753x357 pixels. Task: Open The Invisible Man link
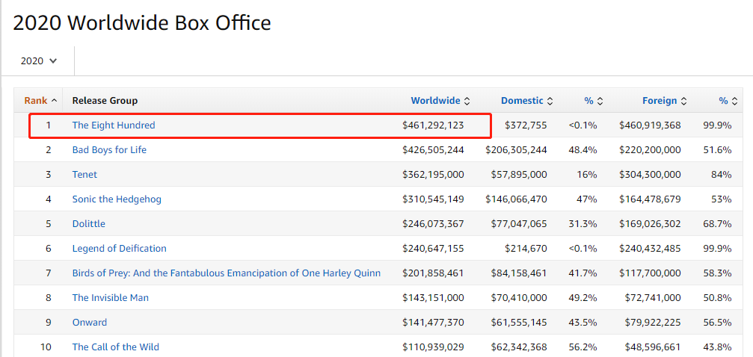(x=111, y=297)
